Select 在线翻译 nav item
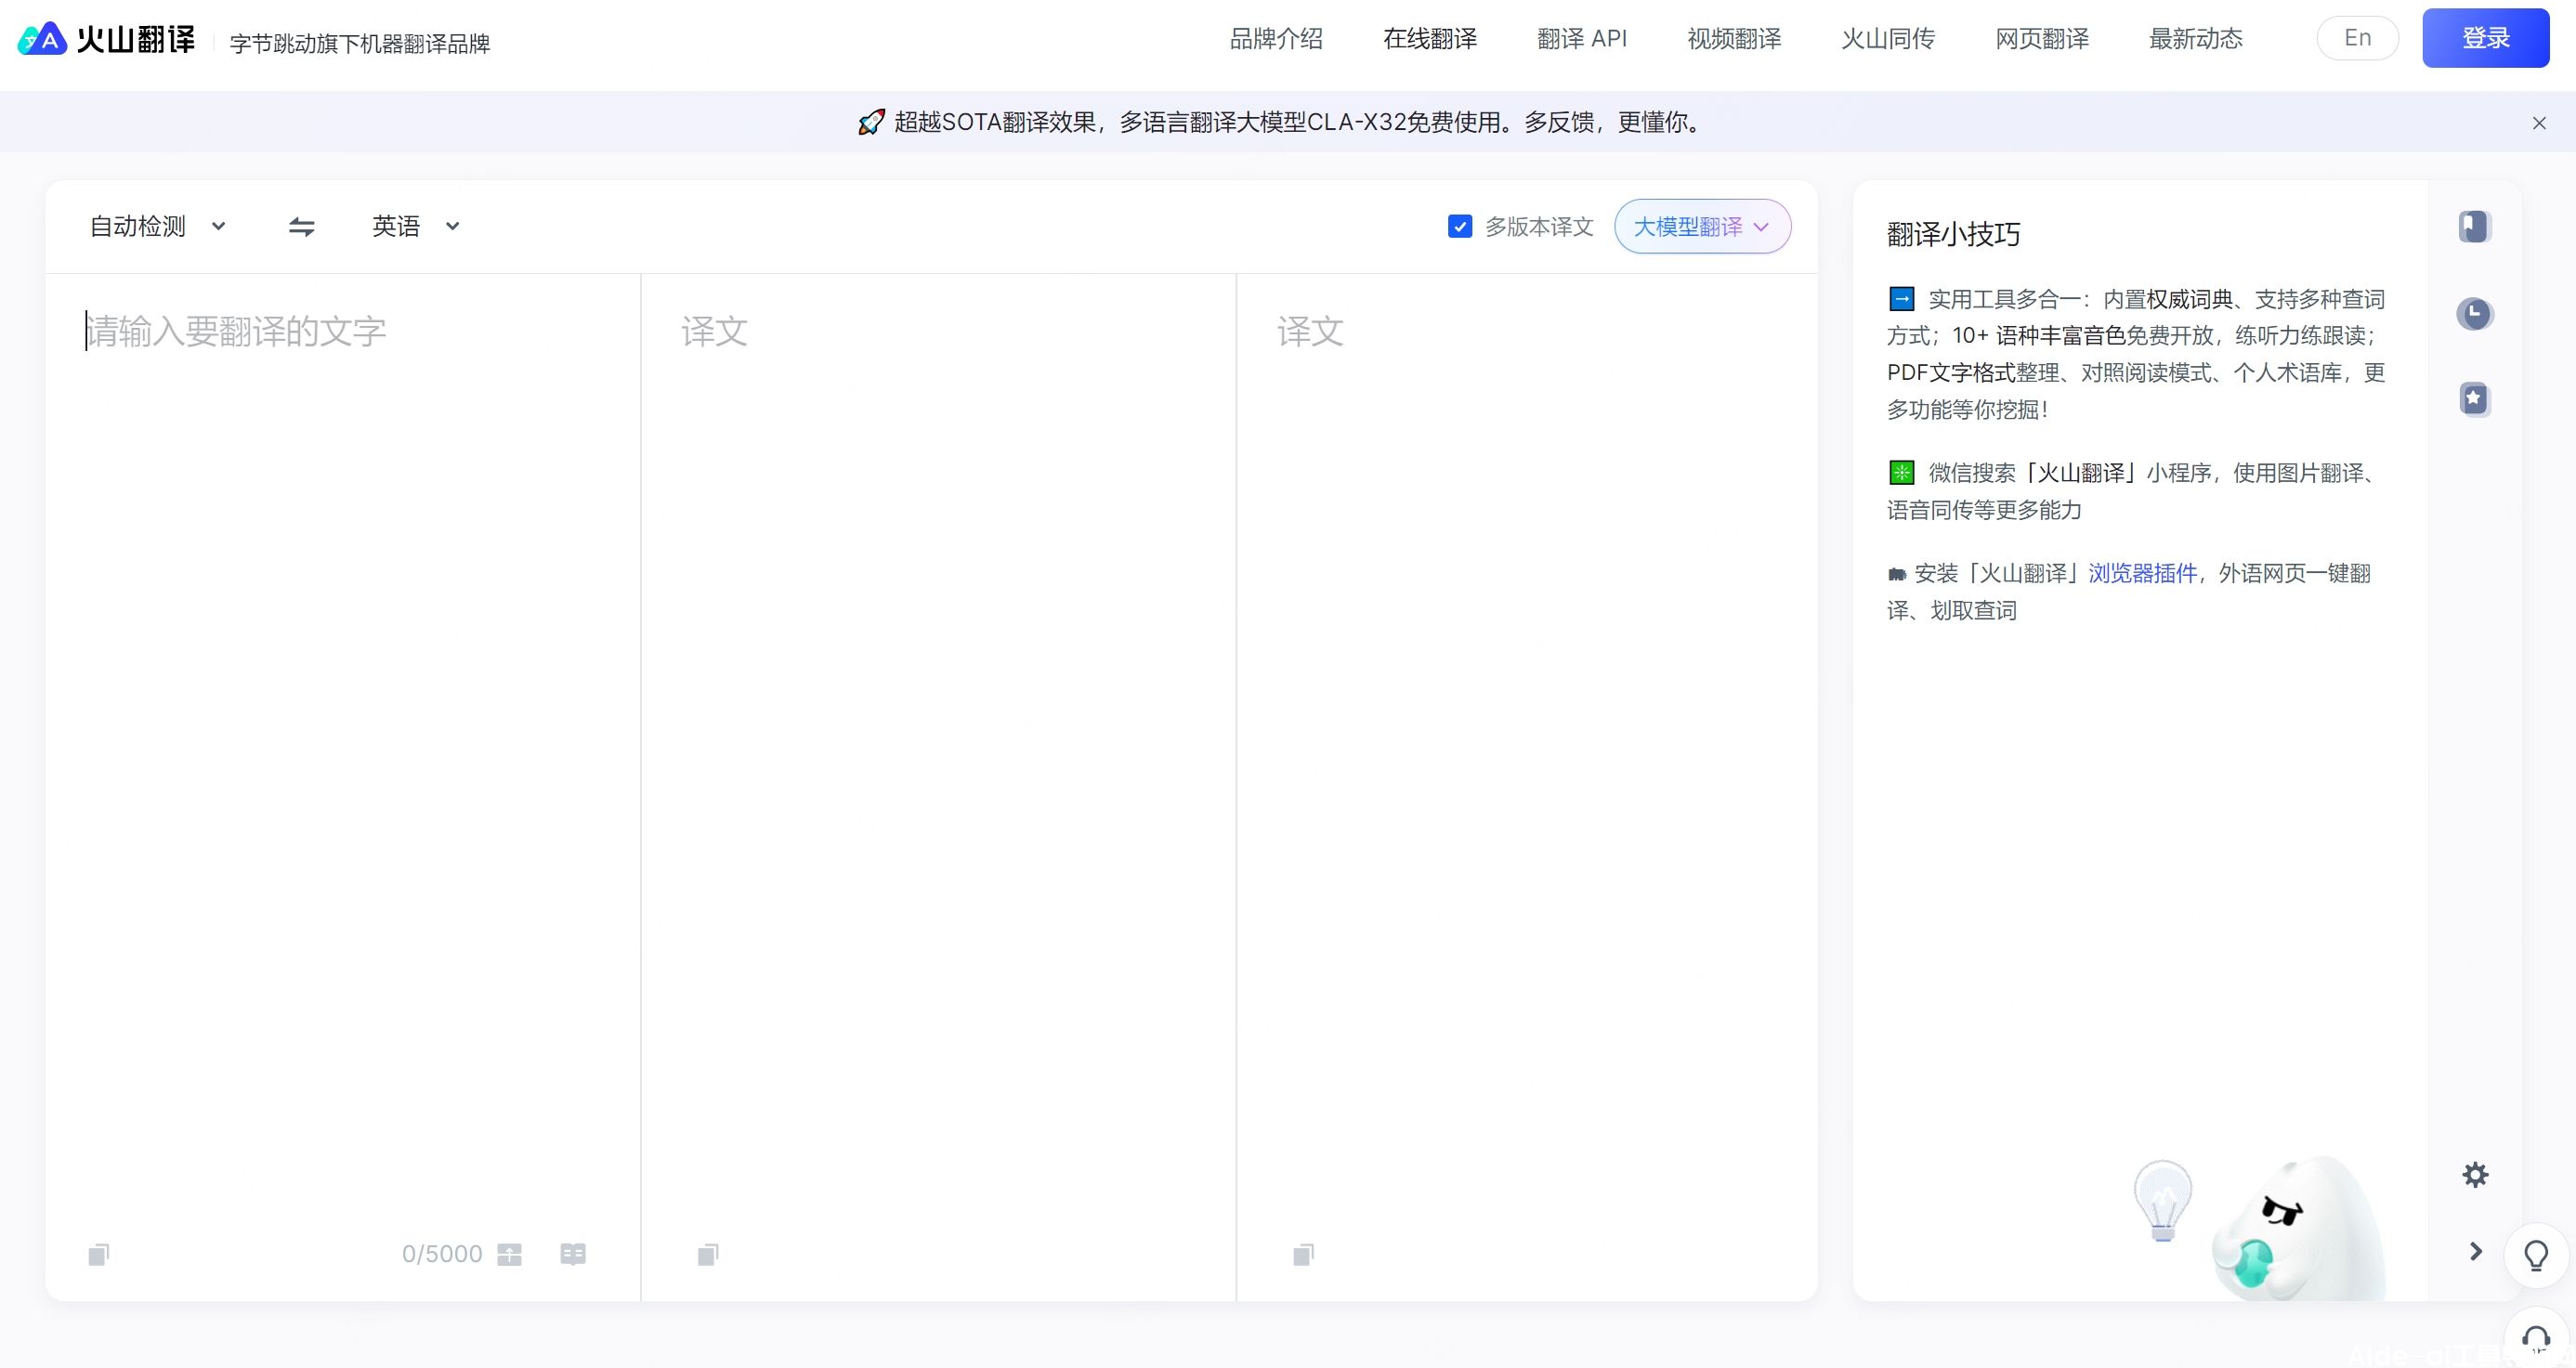2576x1368 pixels. (1430, 39)
